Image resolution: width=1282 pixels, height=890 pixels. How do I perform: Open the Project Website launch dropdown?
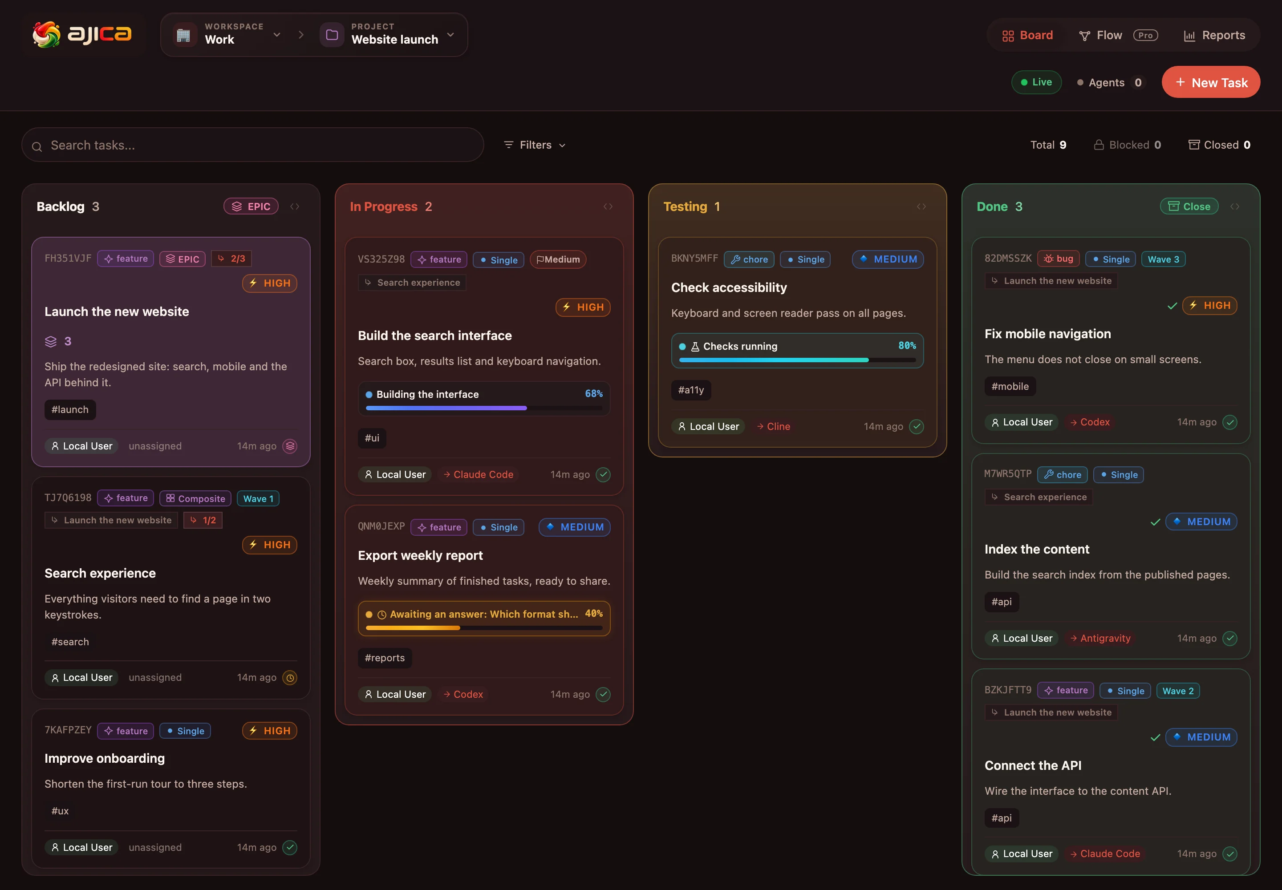point(388,35)
